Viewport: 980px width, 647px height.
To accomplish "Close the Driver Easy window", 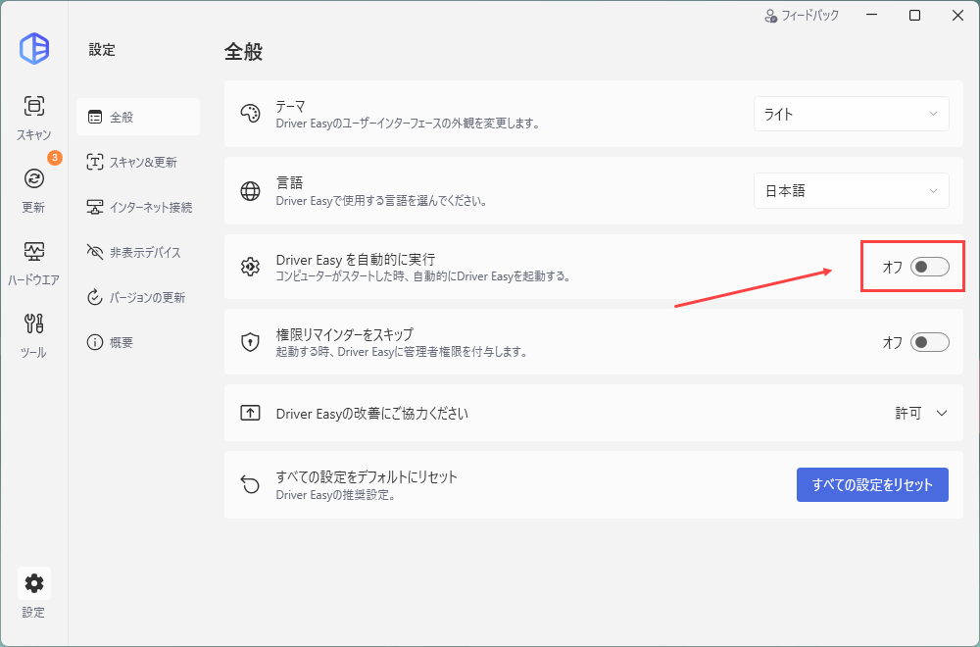I will coord(957,16).
